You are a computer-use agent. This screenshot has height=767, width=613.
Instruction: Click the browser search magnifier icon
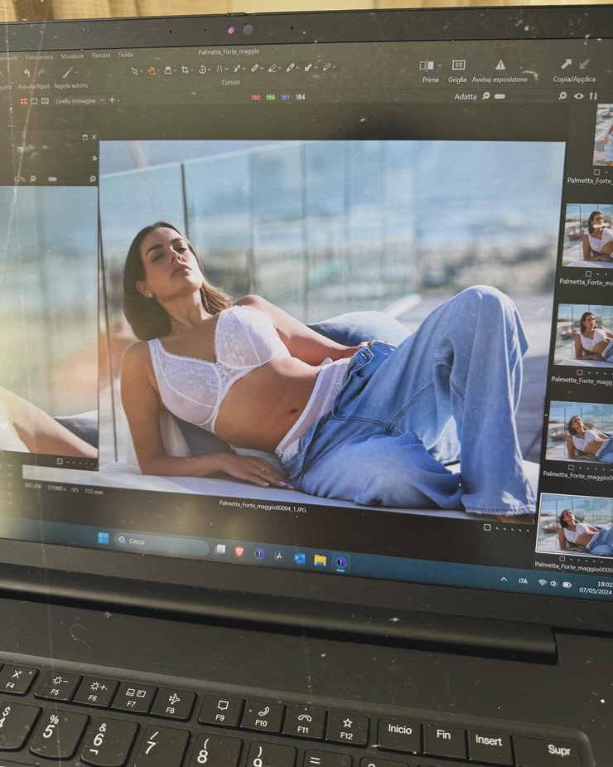pos(562,96)
